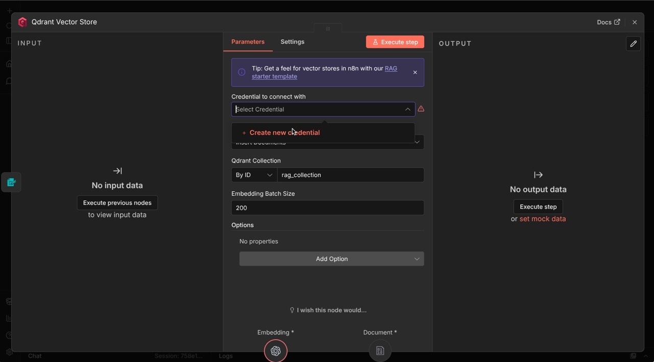
Task: Expand the Add Option dropdown
Action: (x=332, y=259)
